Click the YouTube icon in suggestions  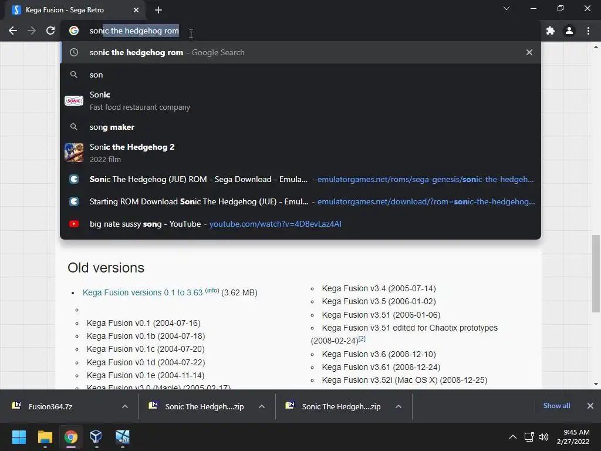pyautogui.click(x=74, y=224)
